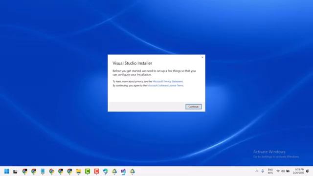Image resolution: width=313 pixels, height=176 pixels.
Task: Select the Visual Studio taskbar icon
Action: [x=123, y=171]
